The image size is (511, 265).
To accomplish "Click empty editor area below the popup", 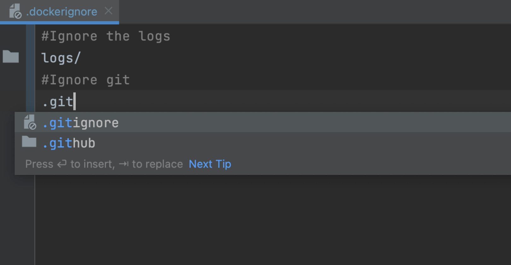I will pyautogui.click(x=252, y=221).
